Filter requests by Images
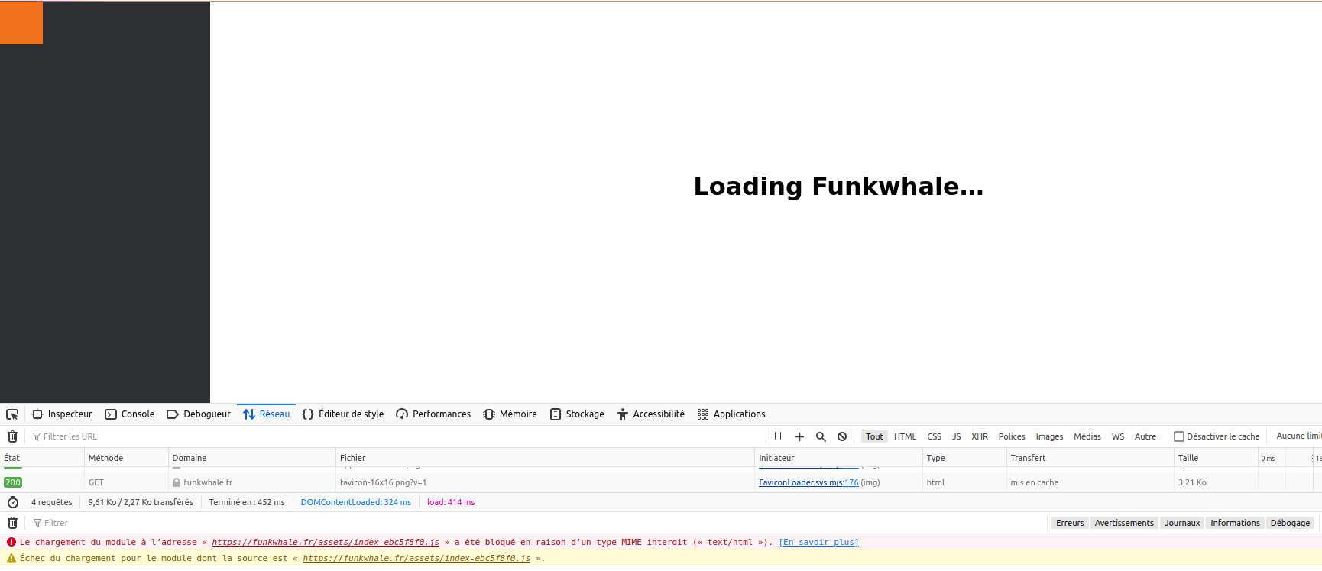The image size is (1322, 571). tap(1049, 436)
